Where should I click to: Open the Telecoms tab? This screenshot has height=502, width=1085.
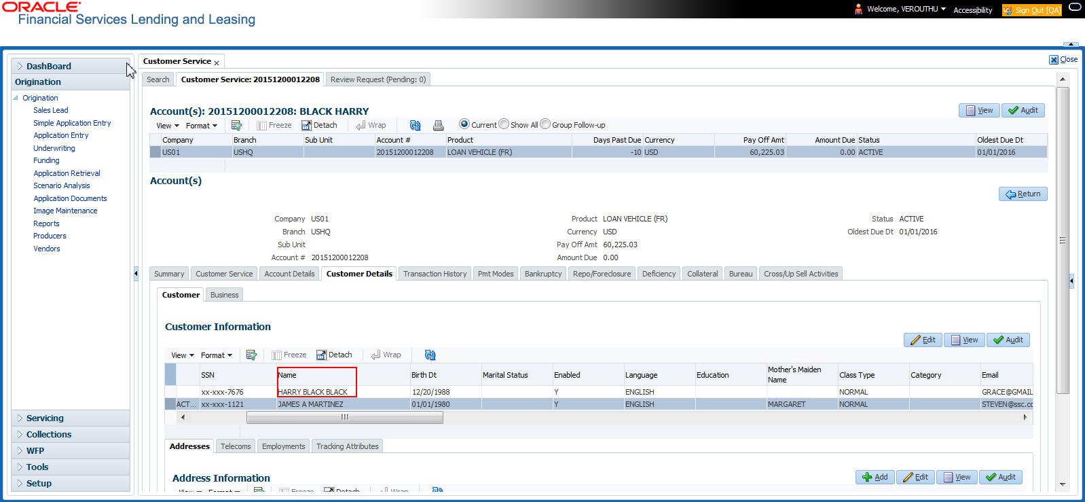(x=236, y=446)
